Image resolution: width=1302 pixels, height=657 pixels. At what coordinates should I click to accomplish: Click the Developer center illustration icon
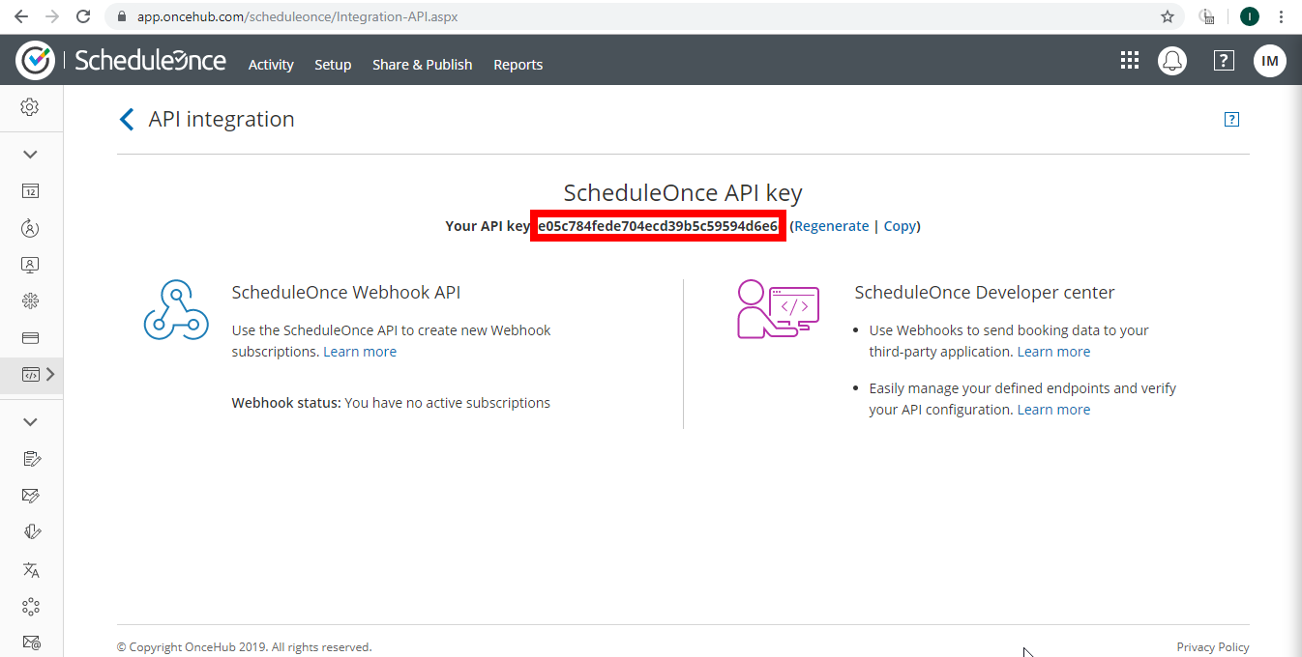778,309
